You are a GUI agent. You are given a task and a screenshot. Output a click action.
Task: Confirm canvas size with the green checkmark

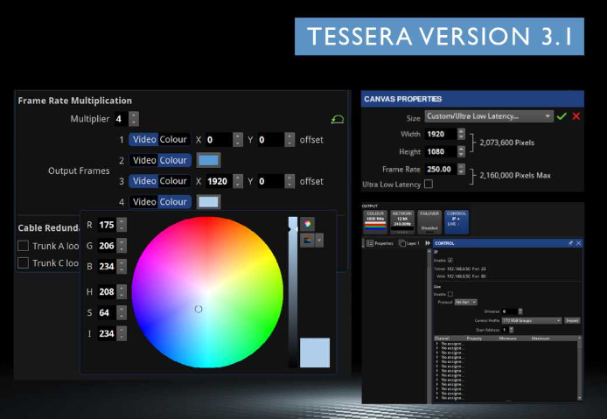[x=562, y=116]
